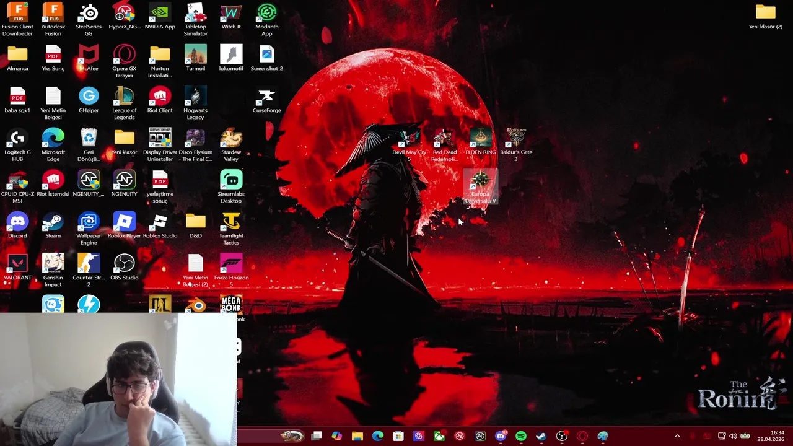Image resolution: width=793 pixels, height=446 pixels.
Task: Select the Geri Dönüşüm recycle bin
Action: (x=89, y=146)
